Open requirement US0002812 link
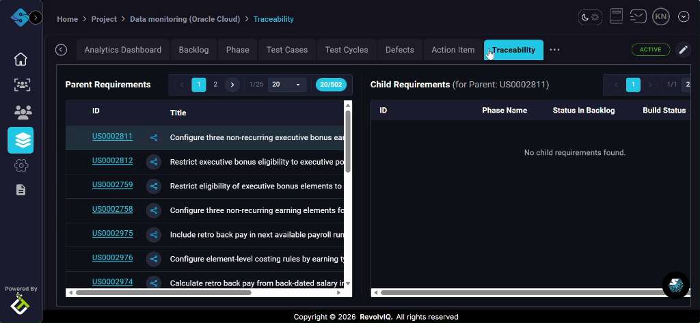This screenshot has width=700, height=323. coord(112,160)
